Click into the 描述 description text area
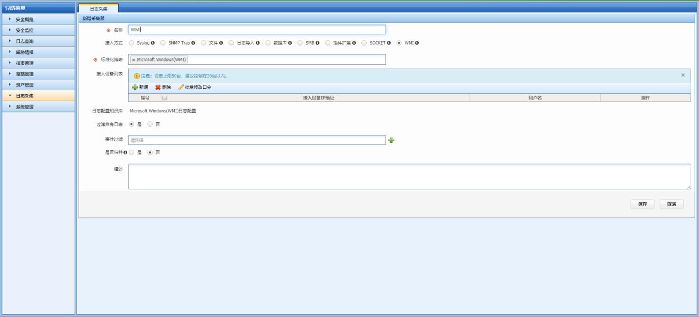This screenshot has width=699, height=317. [x=409, y=176]
